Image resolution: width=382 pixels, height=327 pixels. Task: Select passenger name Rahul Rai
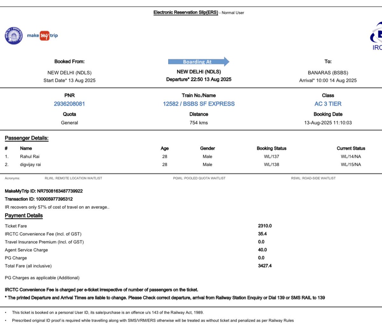(30, 157)
